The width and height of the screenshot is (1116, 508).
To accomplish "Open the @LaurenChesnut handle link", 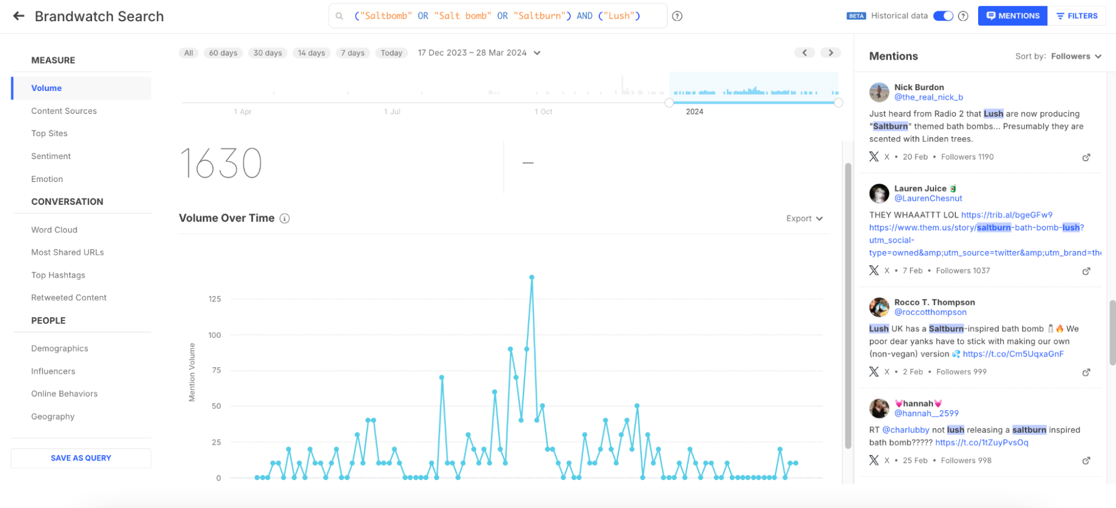I will [x=928, y=198].
